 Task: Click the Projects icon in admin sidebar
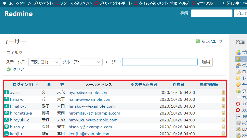pos(238,52)
